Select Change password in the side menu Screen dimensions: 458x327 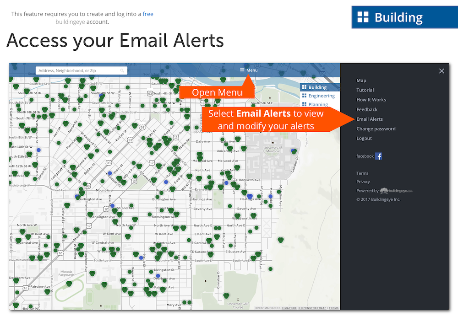376,129
